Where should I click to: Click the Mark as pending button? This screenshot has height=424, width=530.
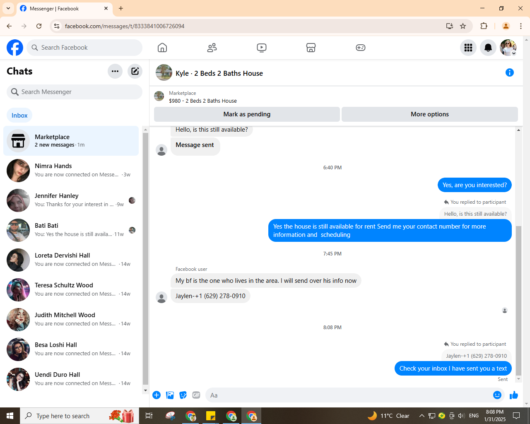[x=247, y=114]
